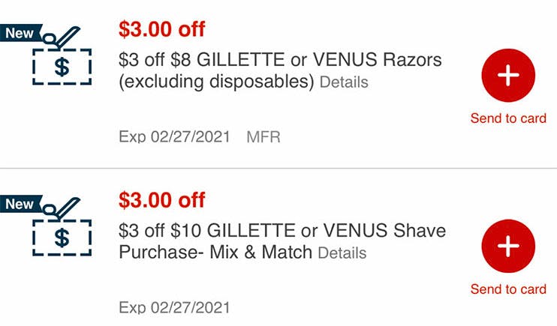Select the dashed dollar coupon graphic for Razors offer
Viewport: 557px width, 326px height.
(62, 67)
